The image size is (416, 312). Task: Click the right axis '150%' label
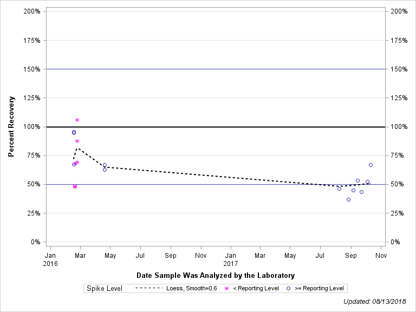click(399, 69)
